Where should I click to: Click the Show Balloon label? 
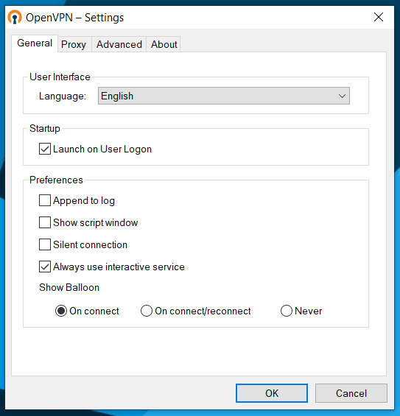tap(69, 288)
